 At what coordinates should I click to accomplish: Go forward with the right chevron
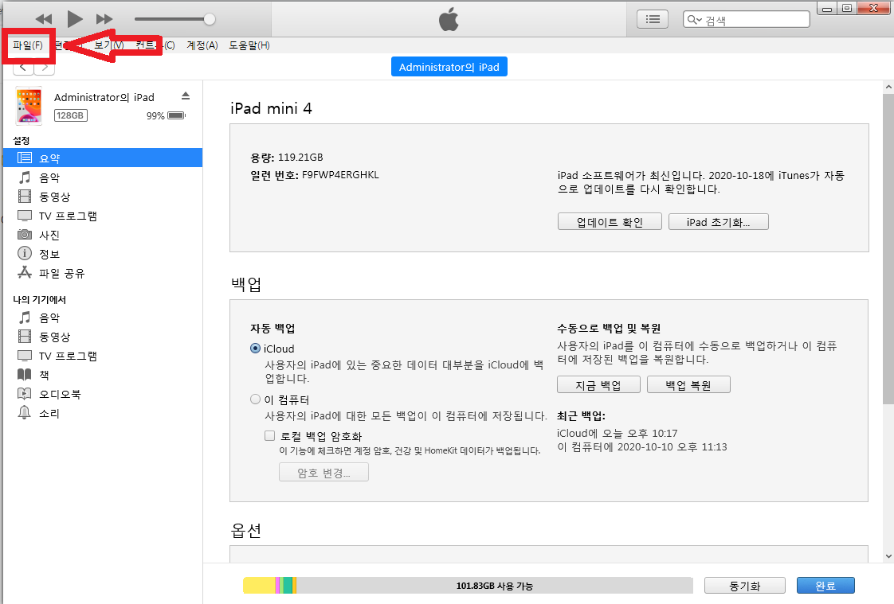coord(45,68)
